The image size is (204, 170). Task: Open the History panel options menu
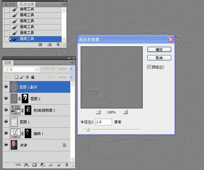pyautogui.click(x=63, y=4)
